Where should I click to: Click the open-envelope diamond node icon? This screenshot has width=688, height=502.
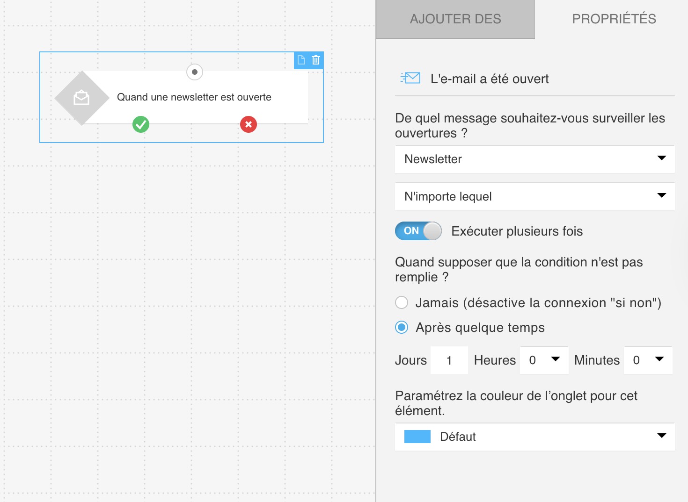coord(82,98)
